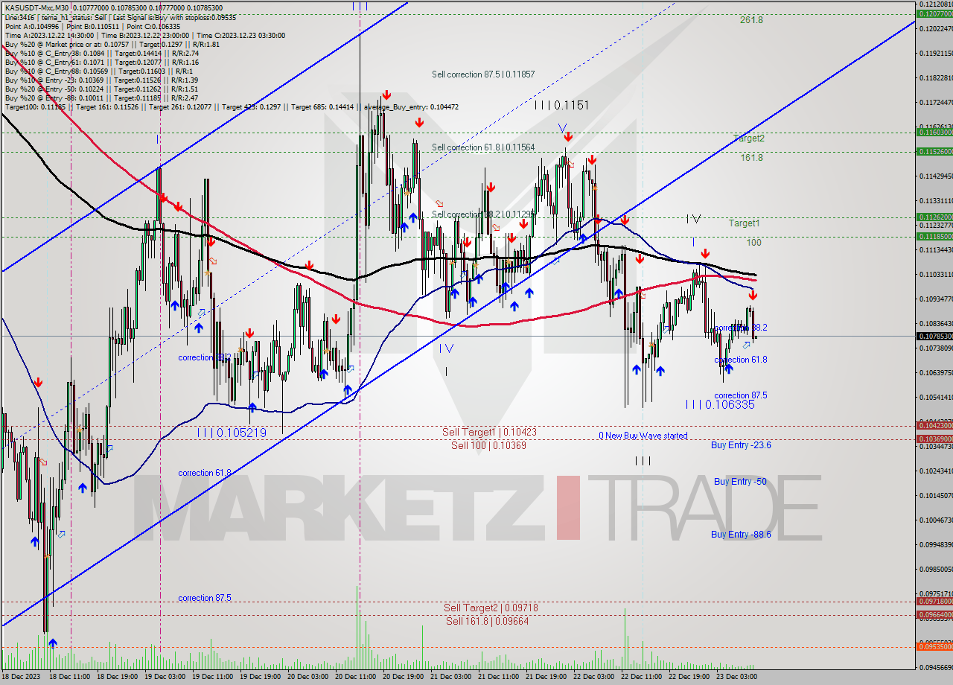Image resolution: width=953 pixels, height=685 pixels.
Task: Click the '18 Dec 11:00' time axis label
Action: click(69, 677)
